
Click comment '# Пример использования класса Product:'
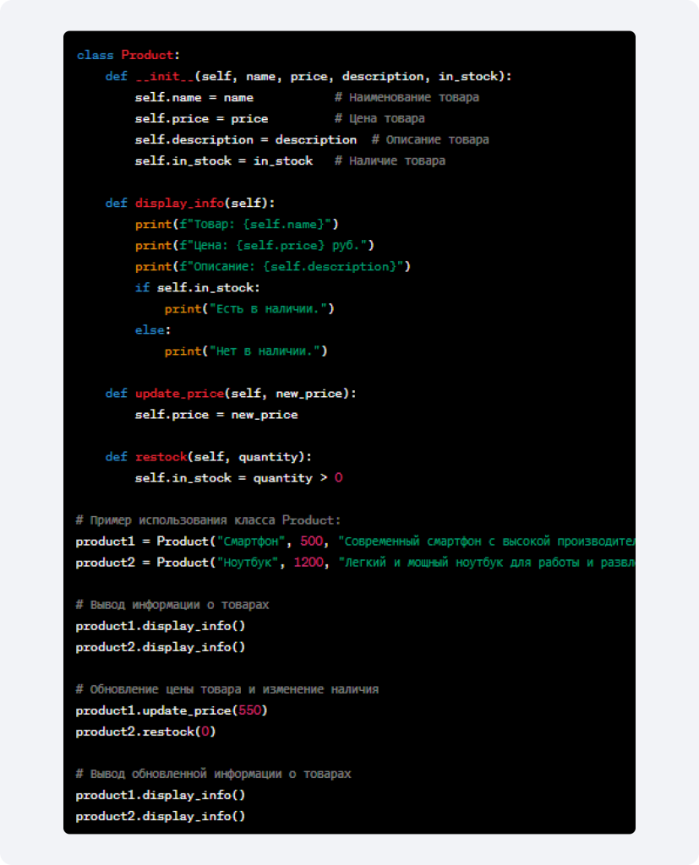tap(208, 520)
